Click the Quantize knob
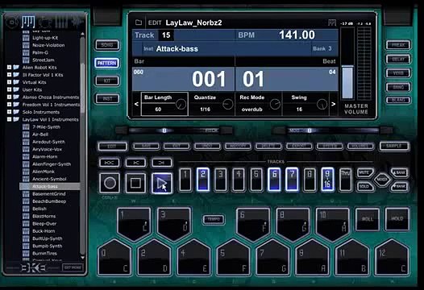Screen dimensions: 424x290 click(227, 105)
